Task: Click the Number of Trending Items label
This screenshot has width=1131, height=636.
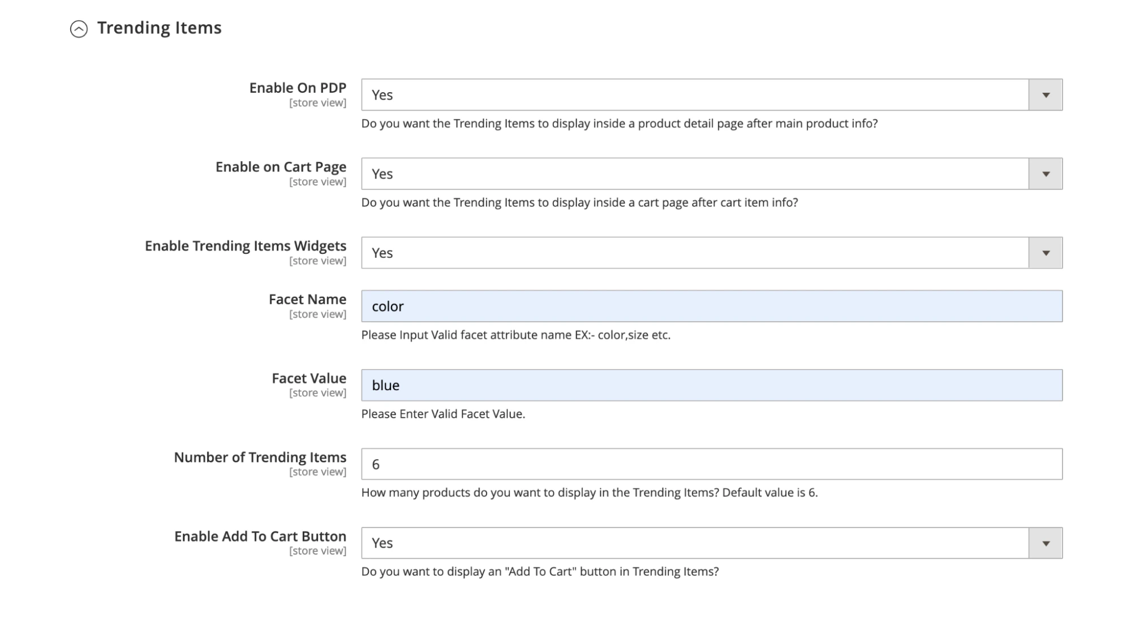Action: 261,457
